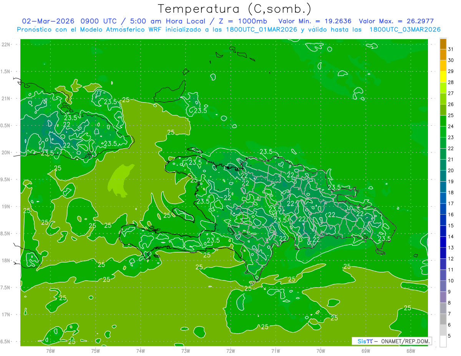461x356 pixels.
Task: Click the 'Valor Max. = 26.2977' text
Action: pyautogui.click(x=396, y=21)
